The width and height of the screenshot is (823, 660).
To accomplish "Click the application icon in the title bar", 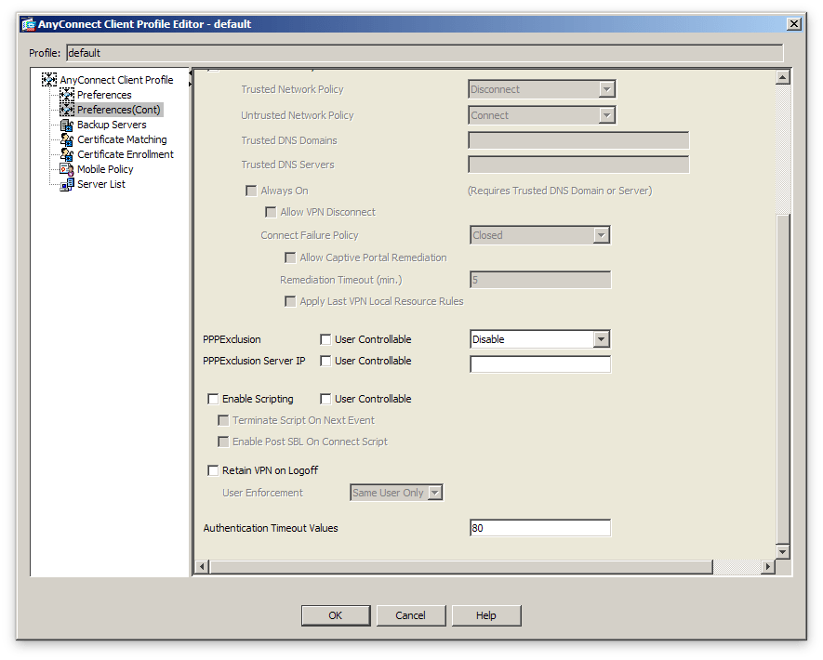I will click(x=28, y=23).
